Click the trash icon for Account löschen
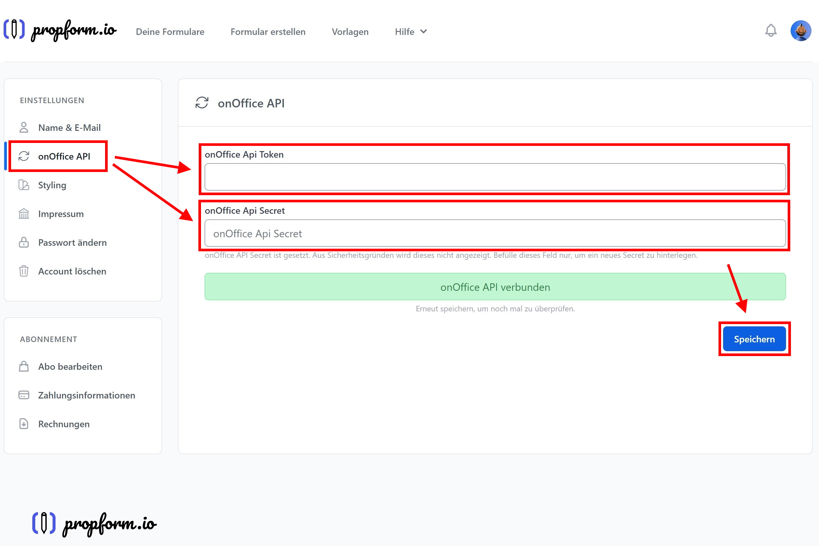The width and height of the screenshot is (819, 546). click(x=24, y=271)
